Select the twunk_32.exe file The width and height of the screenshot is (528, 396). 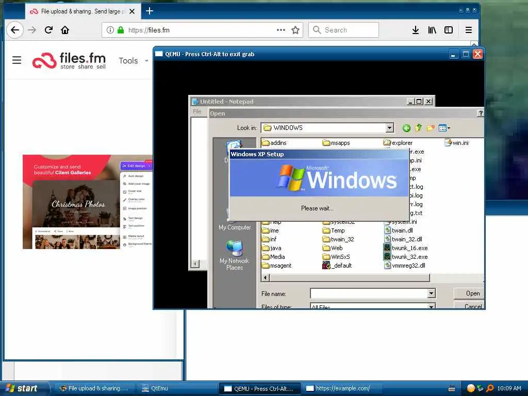406,257
